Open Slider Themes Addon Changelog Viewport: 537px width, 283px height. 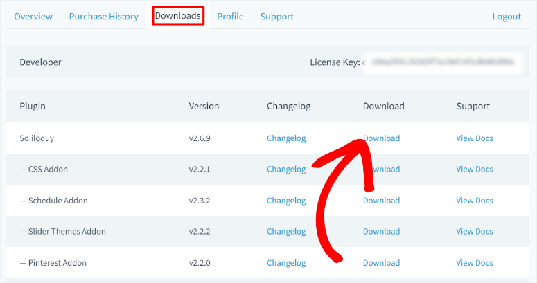[286, 231]
